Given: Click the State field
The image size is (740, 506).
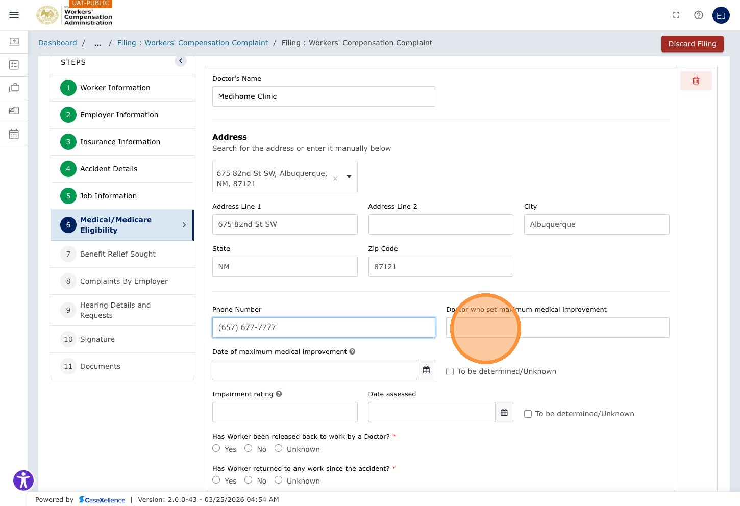Looking at the screenshot, I should point(285,267).
